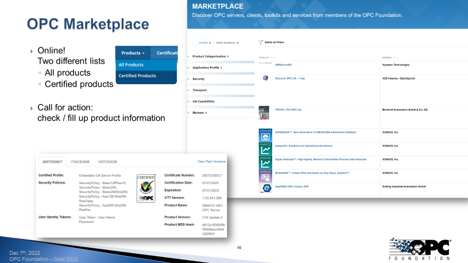468x263 pixels.
Task: Open the KEPServerEX product logo
Action: point(265,63)
